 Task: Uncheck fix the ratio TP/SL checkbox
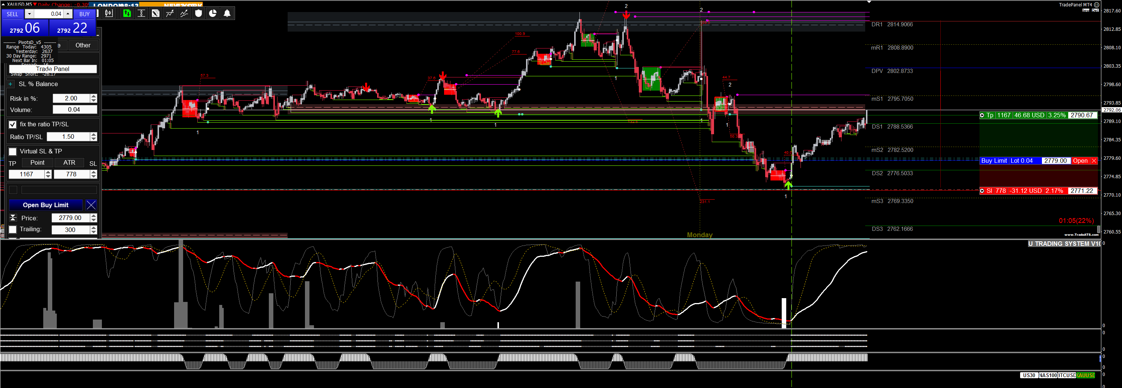tap(13, 124)
